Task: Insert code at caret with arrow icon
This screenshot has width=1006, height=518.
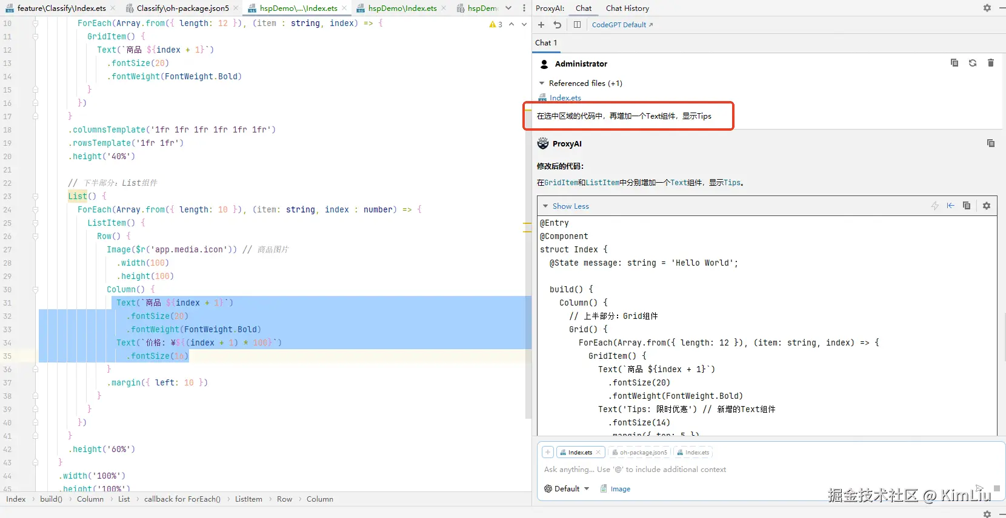Action: [x=951, y=206]
